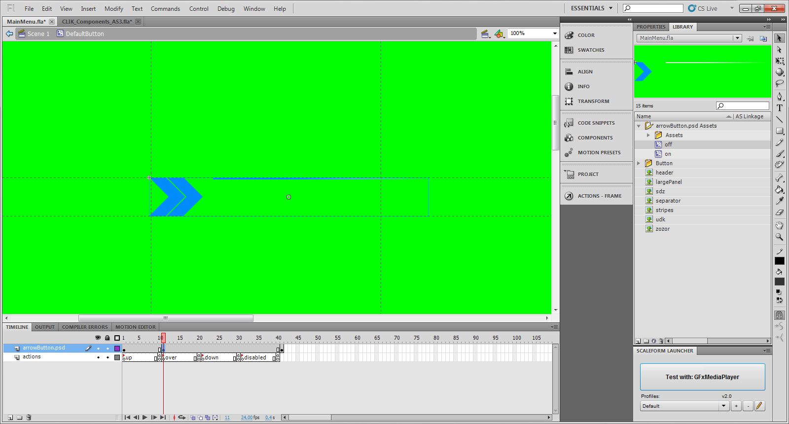
Task: Open the stage zoom percentage dropdown
Action: click(x=555, y=34)
